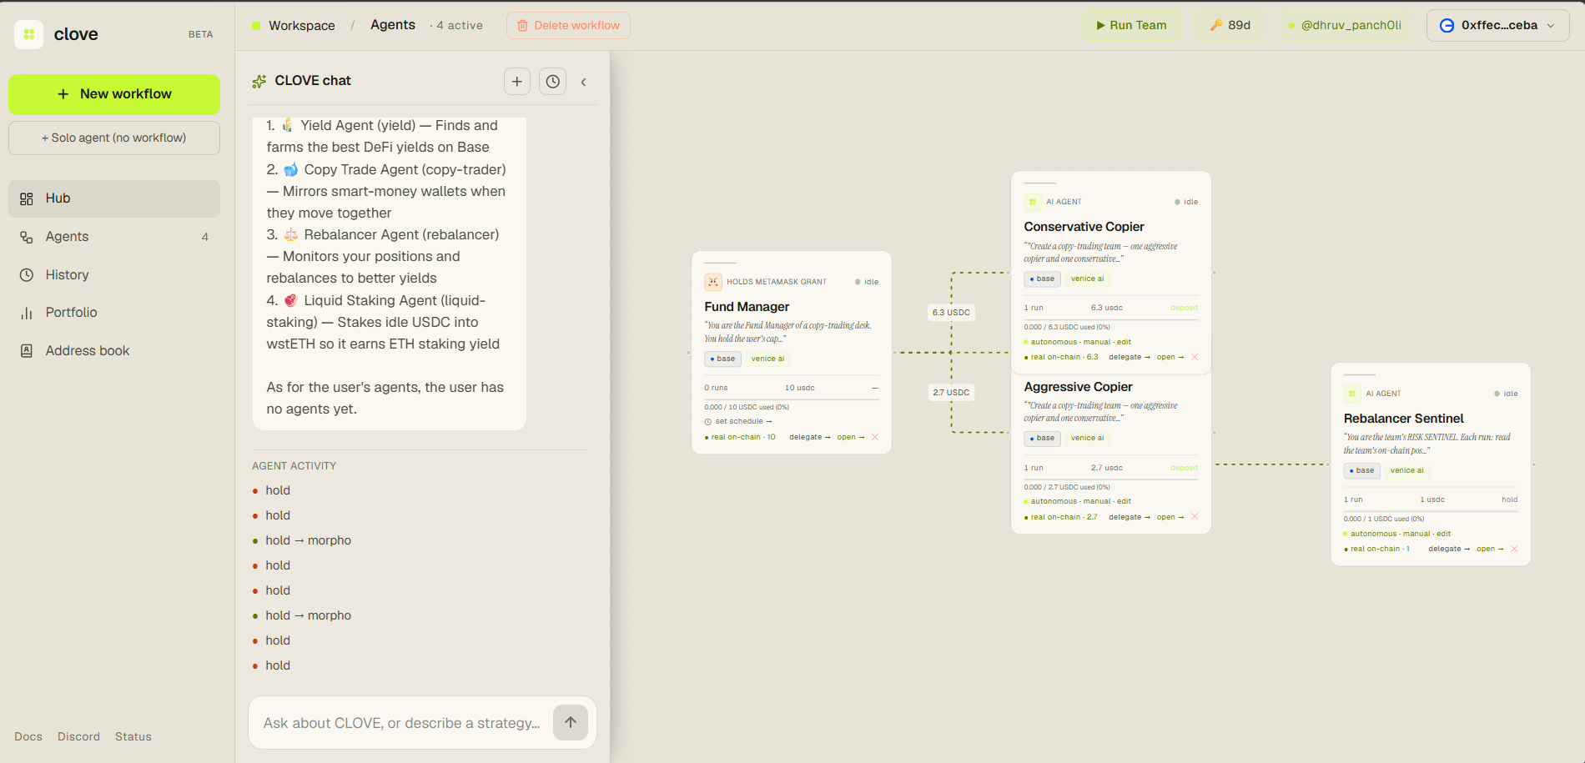Click the Hub grid icon in sidebar

point(27,198)
